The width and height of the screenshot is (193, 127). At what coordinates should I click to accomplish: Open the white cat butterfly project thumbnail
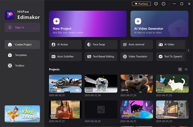click(172, 84)
